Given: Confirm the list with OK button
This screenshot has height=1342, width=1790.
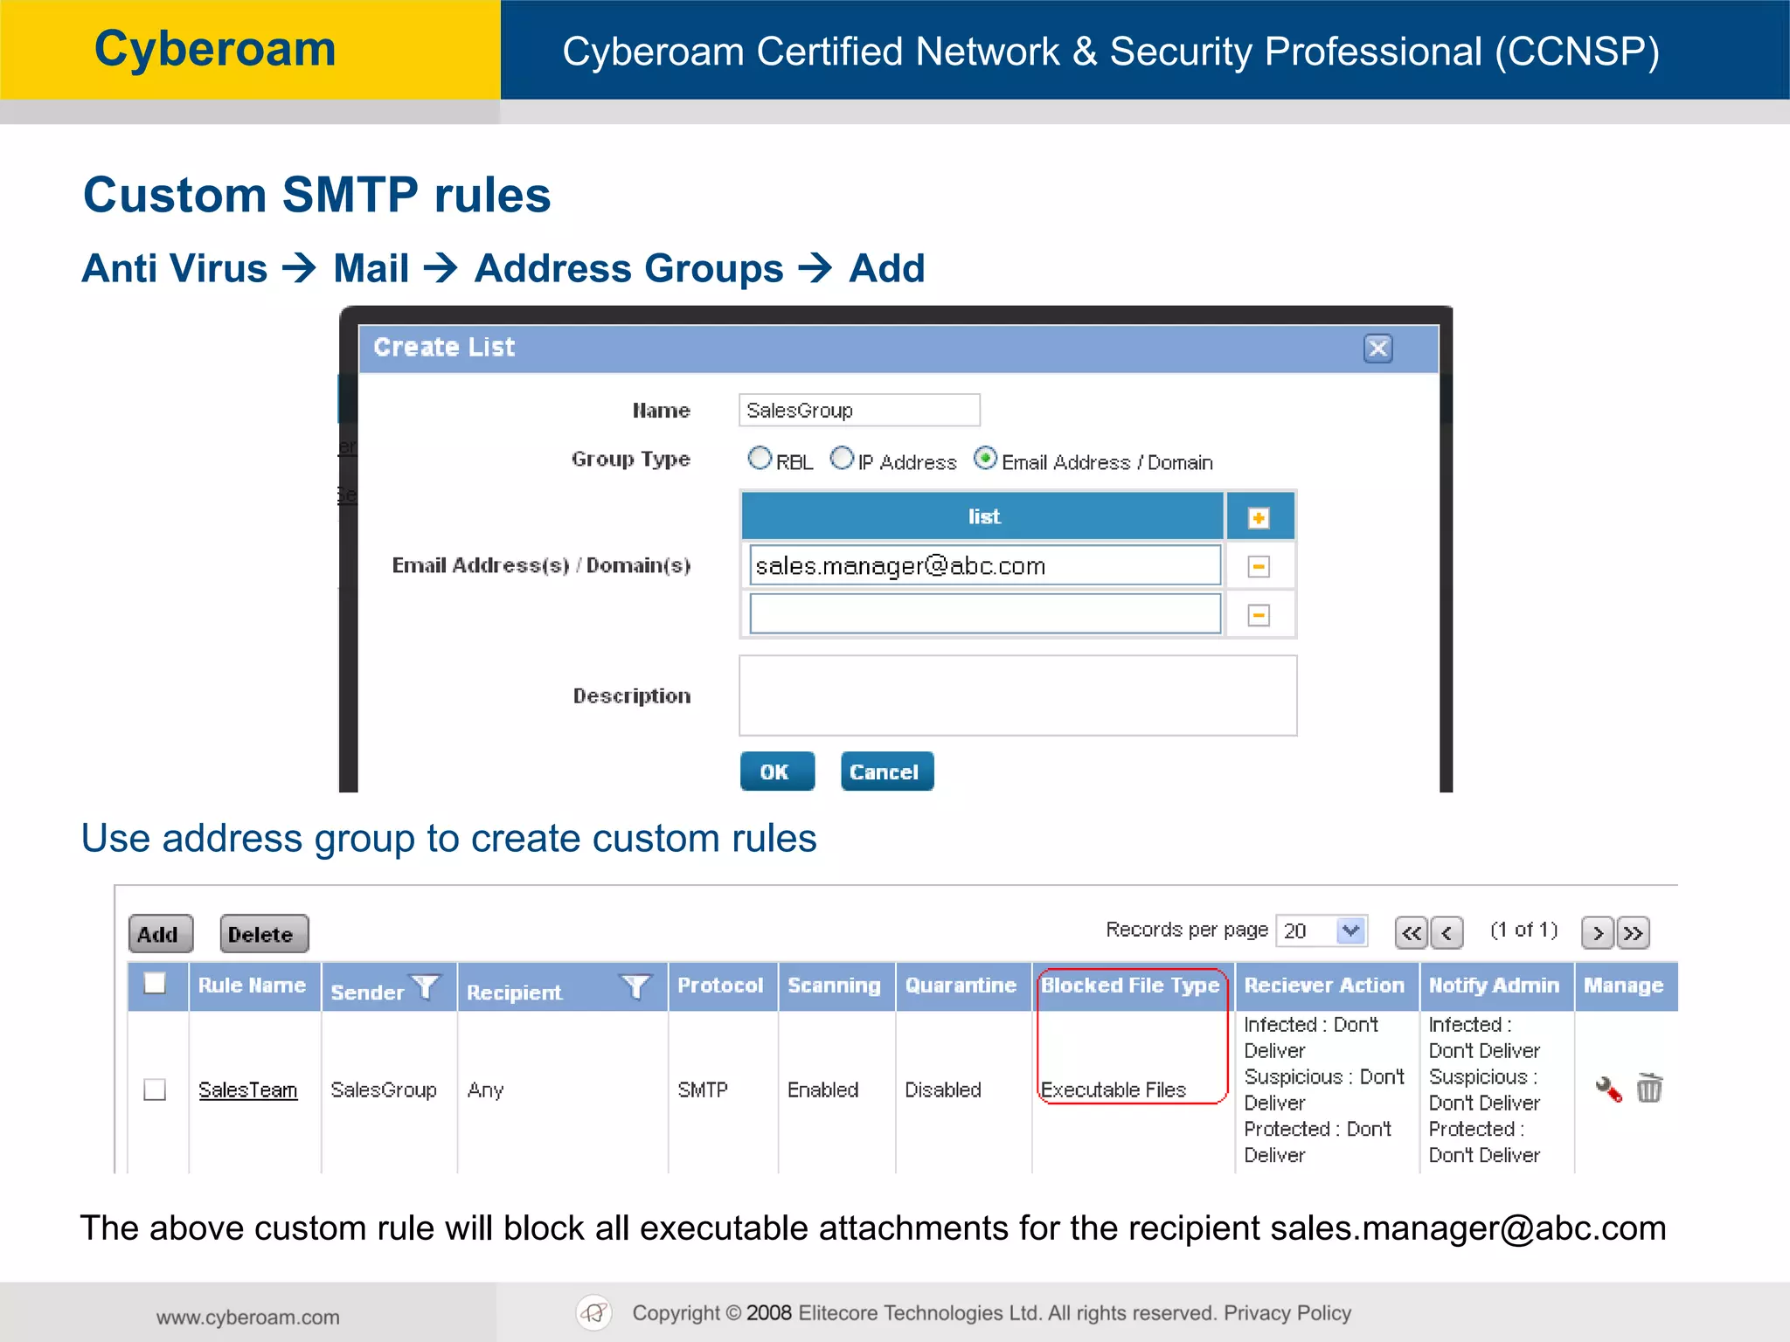Looking at the screenshot, I should 777,771.
